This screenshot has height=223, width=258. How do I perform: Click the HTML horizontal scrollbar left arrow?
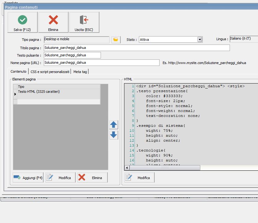127,168
